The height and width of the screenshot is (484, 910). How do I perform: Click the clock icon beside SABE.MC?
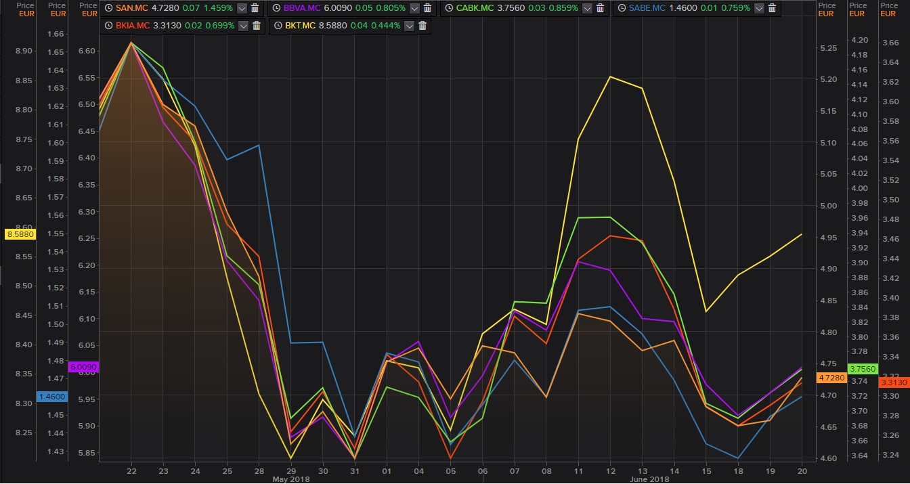[x=622, y=8]
